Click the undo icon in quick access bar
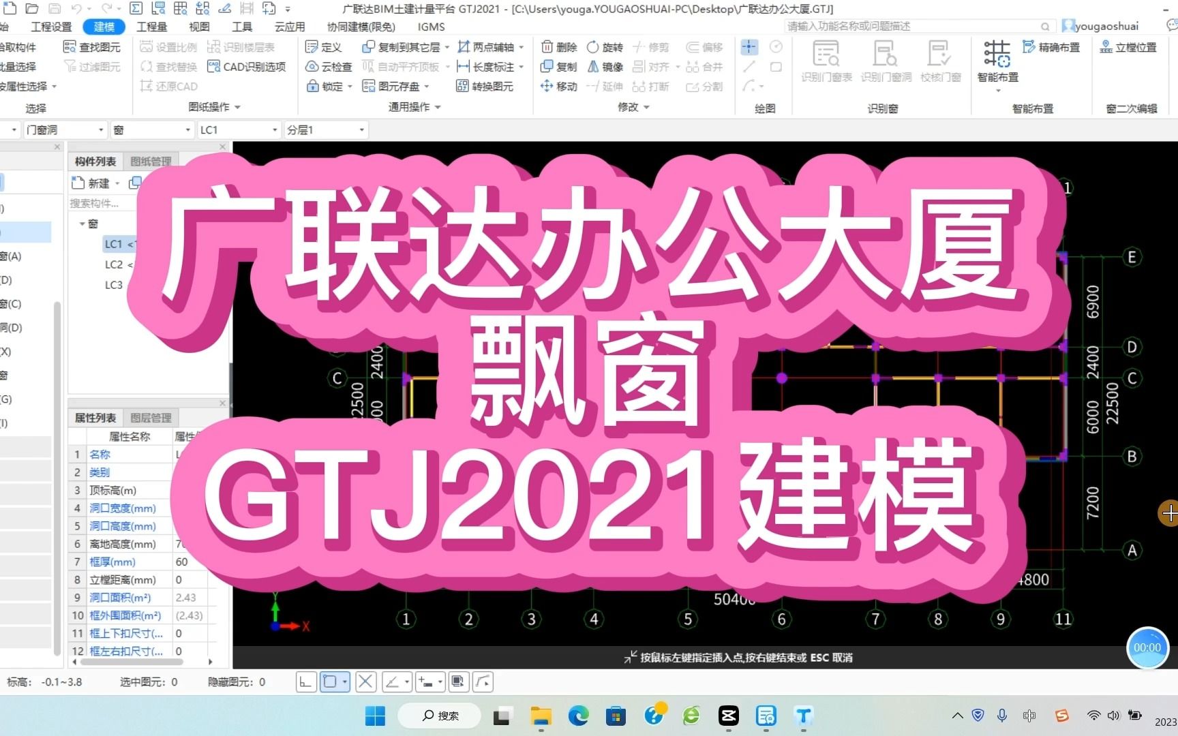1178x736 pixels. (76, 9)
